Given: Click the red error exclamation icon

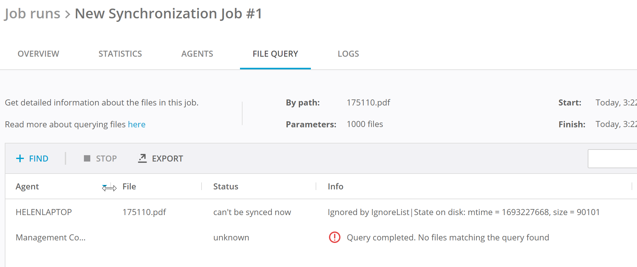Looking at the screenshot, I should (334, 237).
